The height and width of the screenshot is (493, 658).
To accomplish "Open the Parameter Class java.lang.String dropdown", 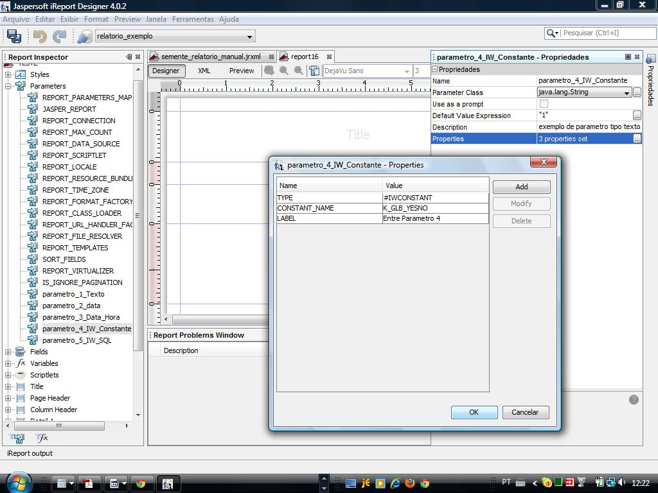I will tap(627, 92).
